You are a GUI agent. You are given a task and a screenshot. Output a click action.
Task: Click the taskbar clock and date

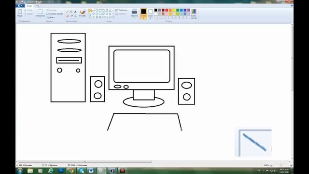tap(284, 171)
